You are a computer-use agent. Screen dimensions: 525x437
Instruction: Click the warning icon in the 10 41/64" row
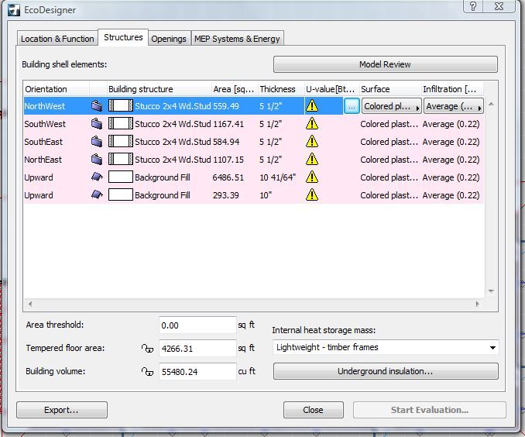click(312, 177)
